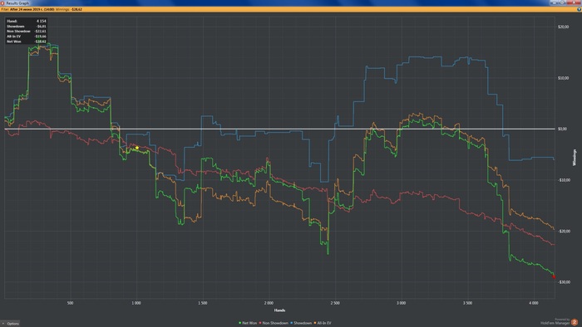Toggle the Non Showdown legend entry

pos(274,324)
